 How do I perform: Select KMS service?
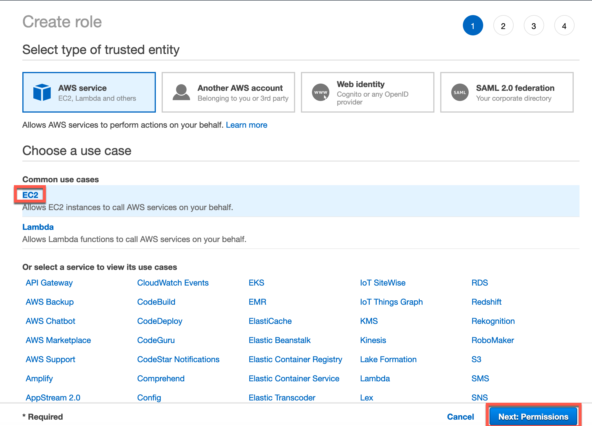point(369,321)
